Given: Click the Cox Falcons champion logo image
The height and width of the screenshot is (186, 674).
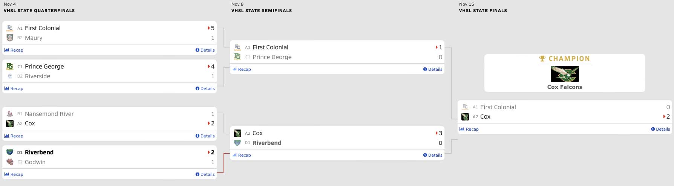Looking at the screenshot, I should [564, 74].
